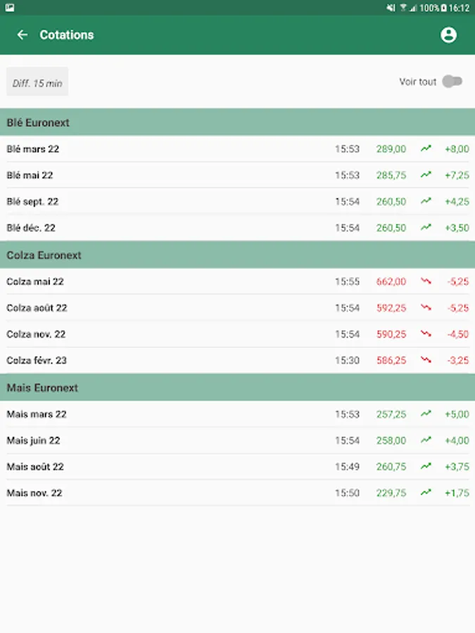
Task: Click the downward trend icon for Colza mai 22
Action: (426, 281)
